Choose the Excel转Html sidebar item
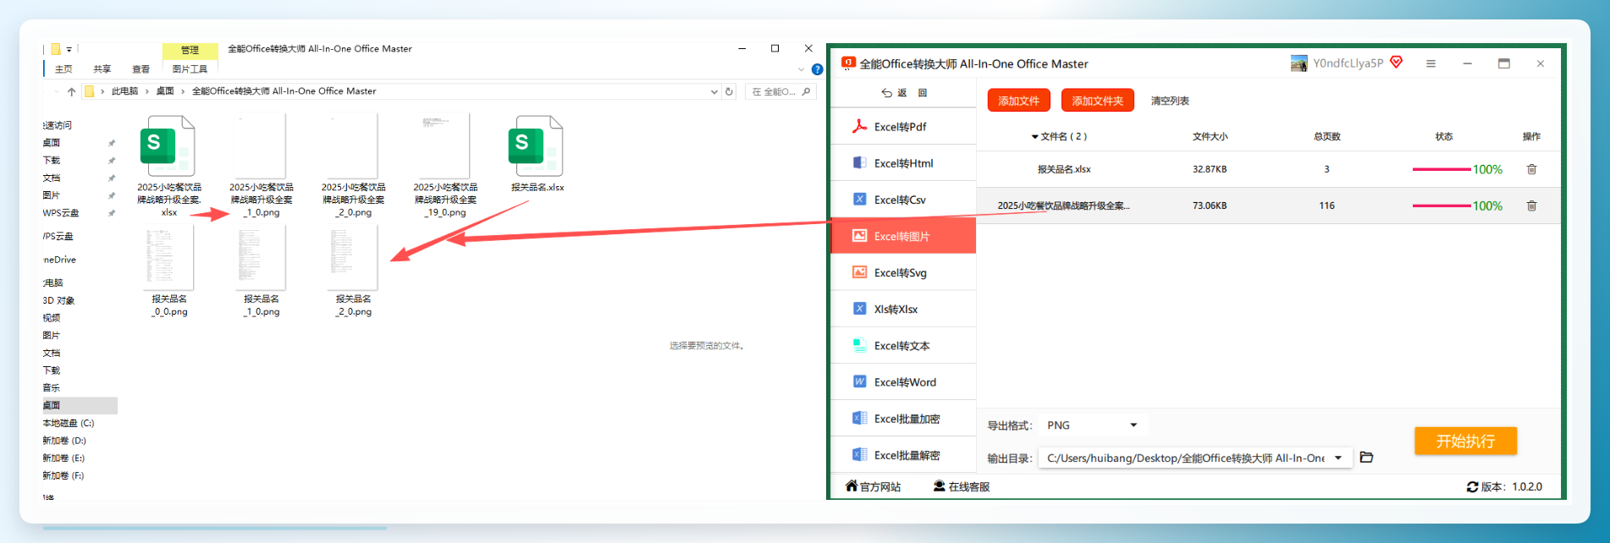The image size is (1610, 543). point(903,163)
